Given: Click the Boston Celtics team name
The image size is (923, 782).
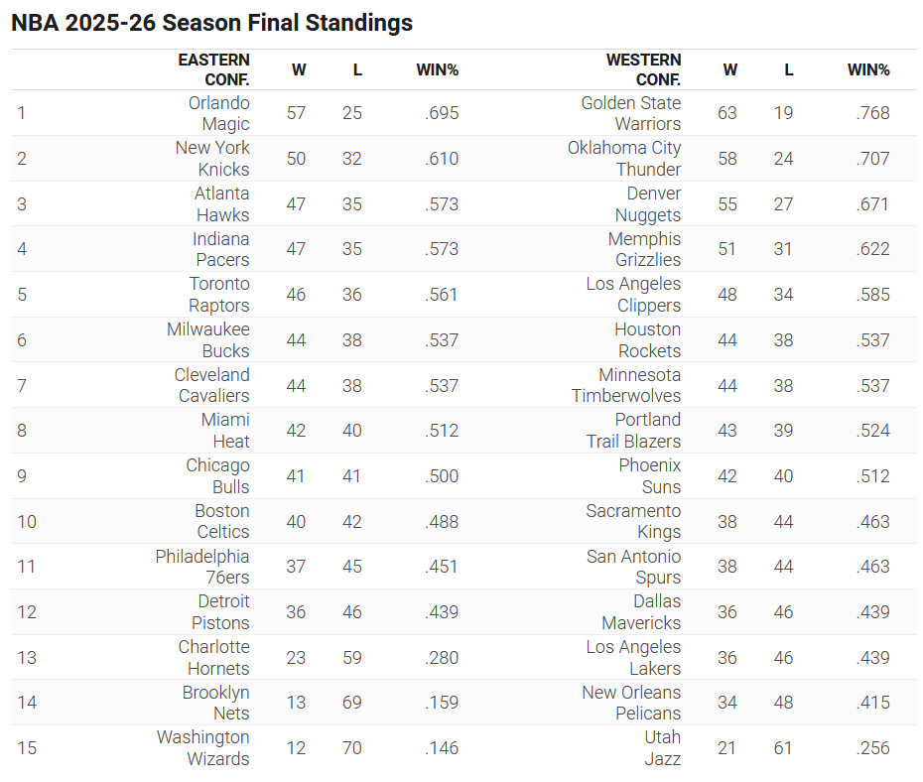Looking at the screenshot, I should [222, 521].
